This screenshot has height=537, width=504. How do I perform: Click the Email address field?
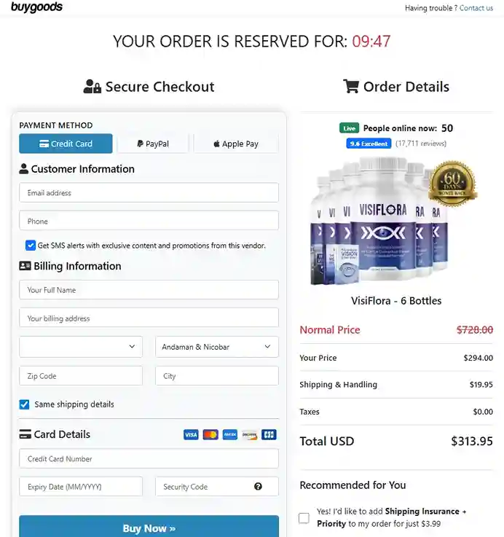pos(149,193)
